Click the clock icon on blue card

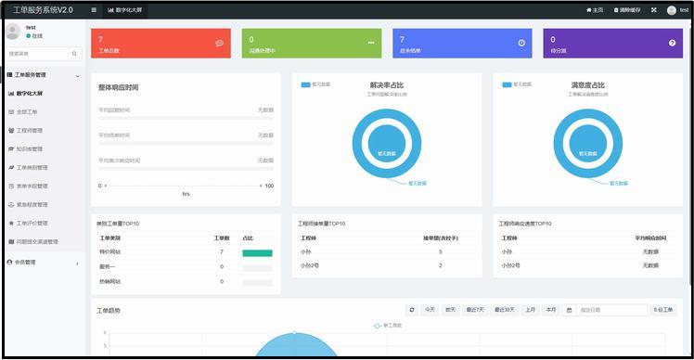[x=521, y=43]
